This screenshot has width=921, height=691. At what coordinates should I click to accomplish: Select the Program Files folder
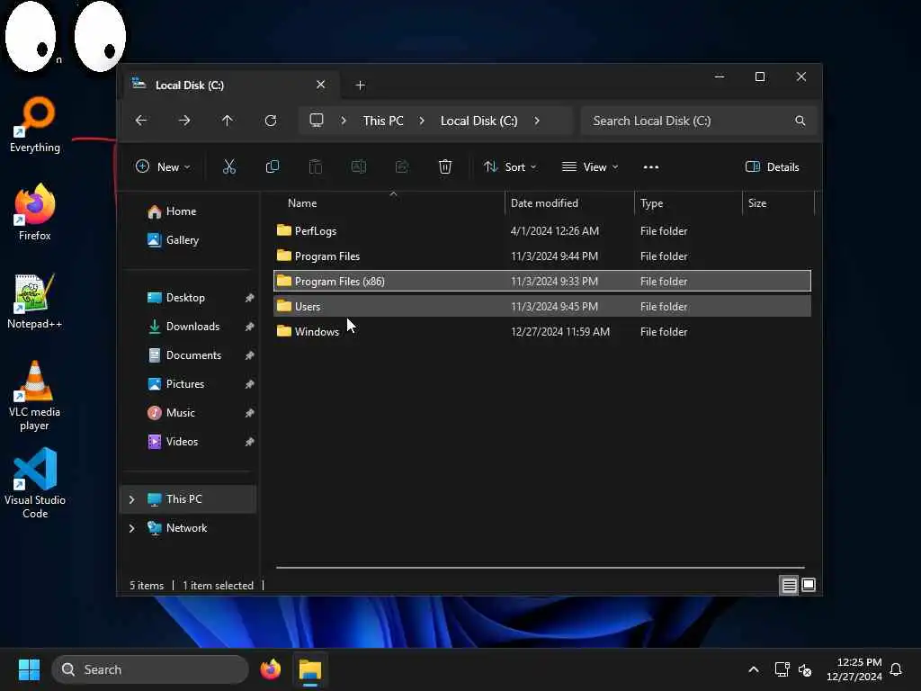click(x=541, y=256)
